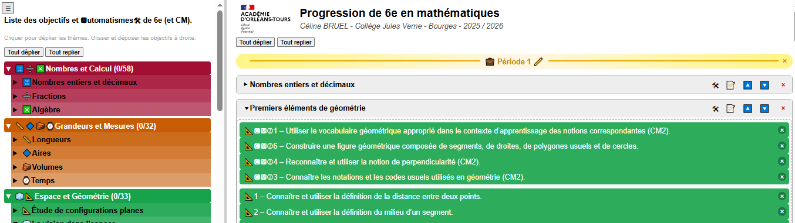Click Tout replier in the progression panel

coord(296,42)
